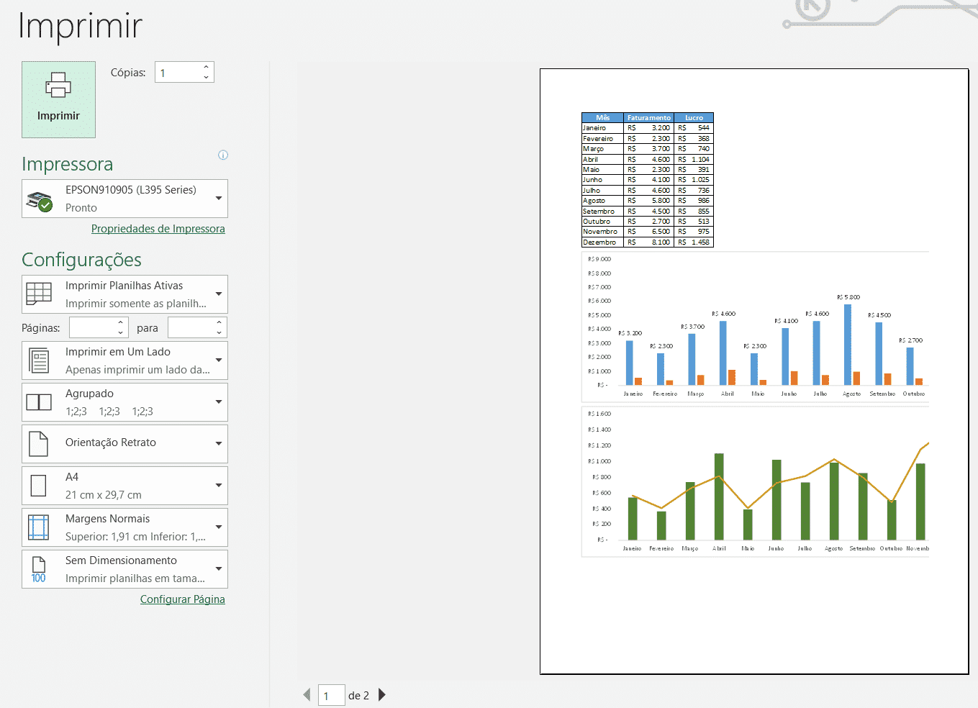Click the Lucro column header in preview

[x=694, y=117]
